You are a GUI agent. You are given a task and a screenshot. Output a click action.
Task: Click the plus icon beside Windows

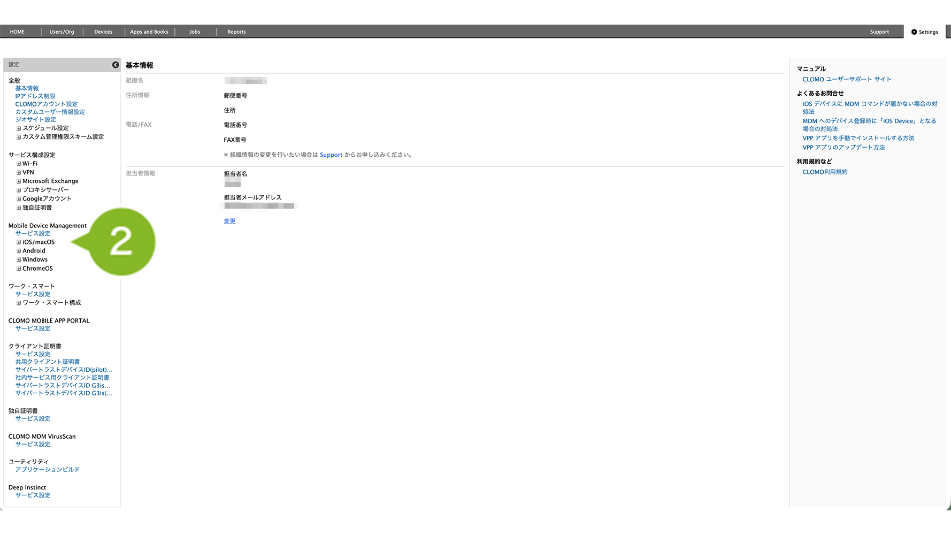(19, 260)
